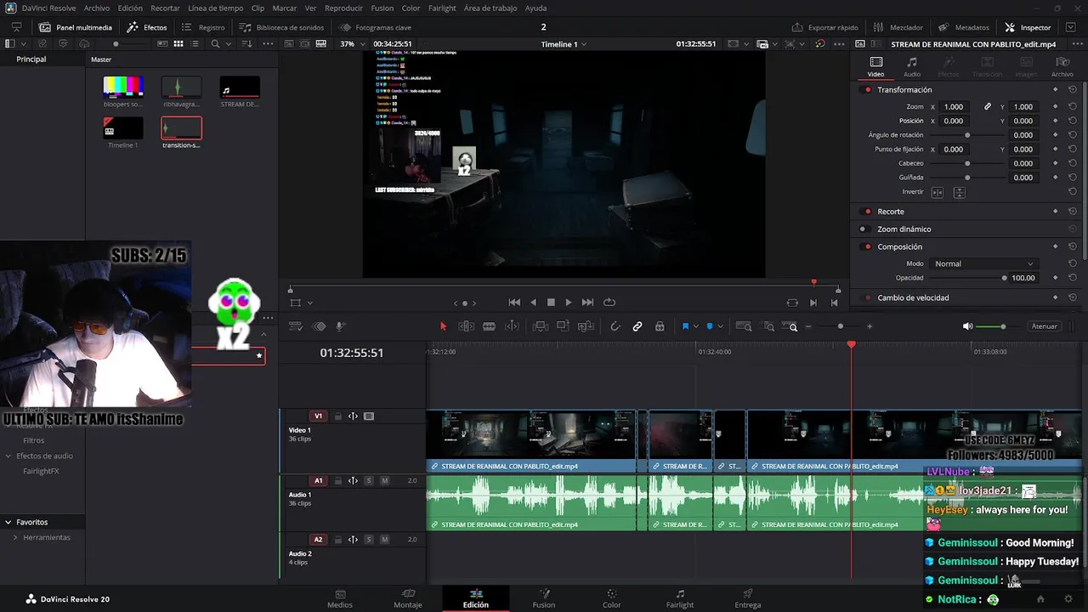The image size is (1088, 612).
Task: Mute monitor audio with the speaker icon
Action: (967, 326)
